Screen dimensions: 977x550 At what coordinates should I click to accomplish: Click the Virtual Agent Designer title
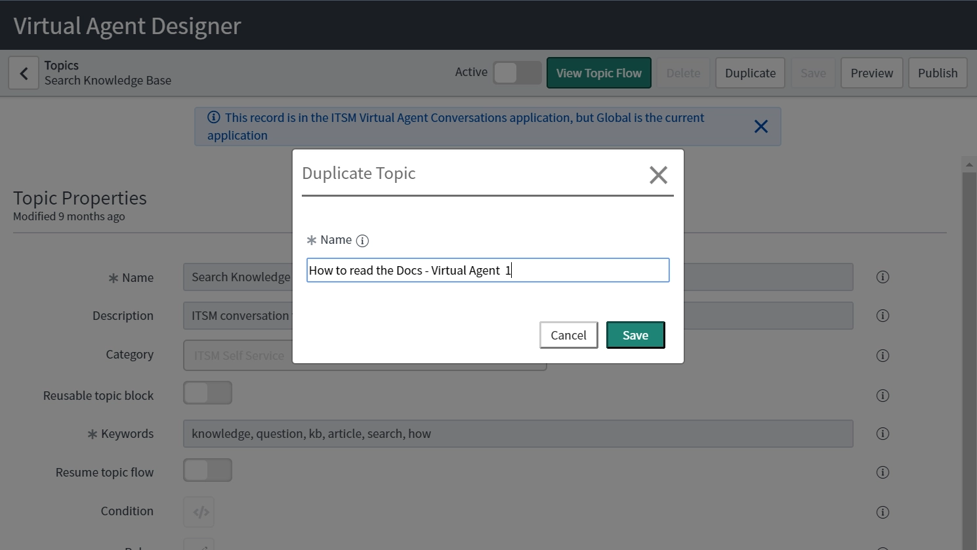[127, 26]
